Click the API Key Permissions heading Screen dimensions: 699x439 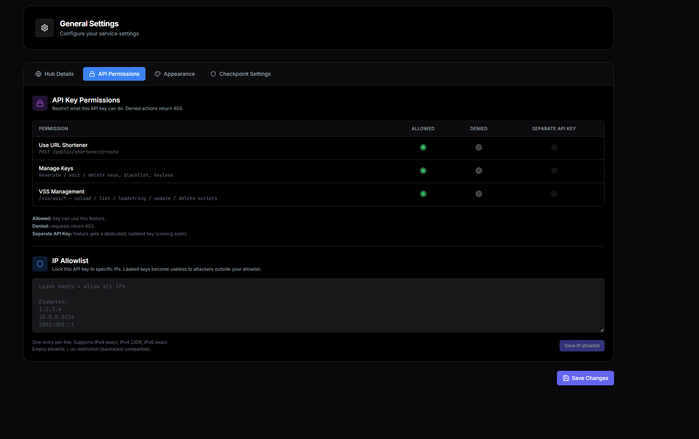[86, 100]
